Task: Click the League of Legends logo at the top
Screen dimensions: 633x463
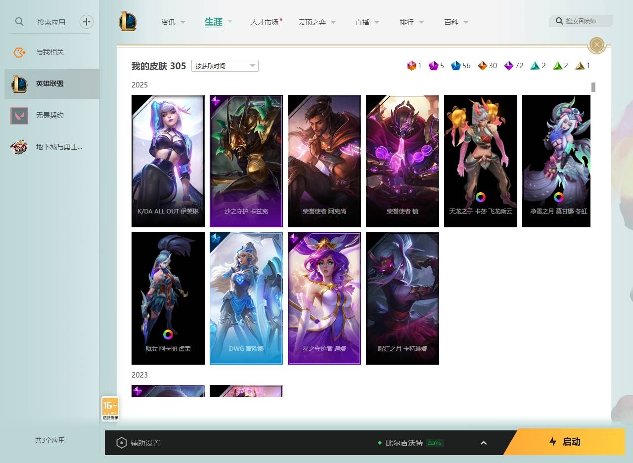Action: (128, 21)
